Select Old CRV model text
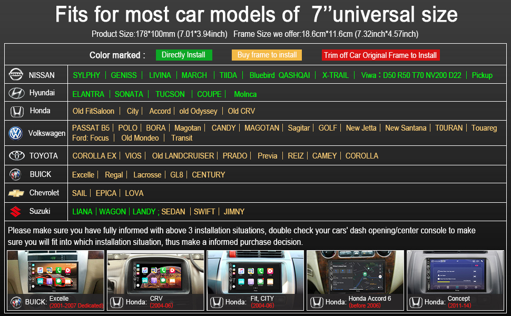This screenshot has width=511, height=316. (241, 111)
